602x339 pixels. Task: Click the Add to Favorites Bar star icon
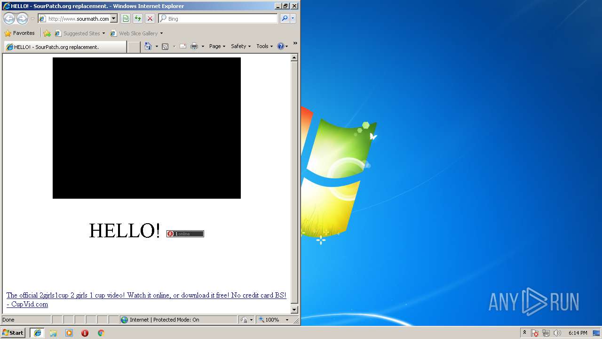[47, 33]
